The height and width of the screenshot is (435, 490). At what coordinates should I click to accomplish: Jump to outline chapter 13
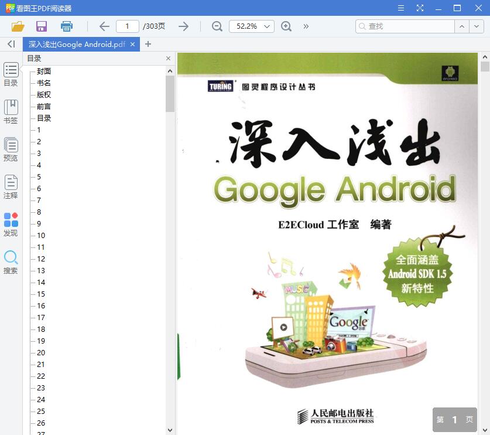coord(41,271)
